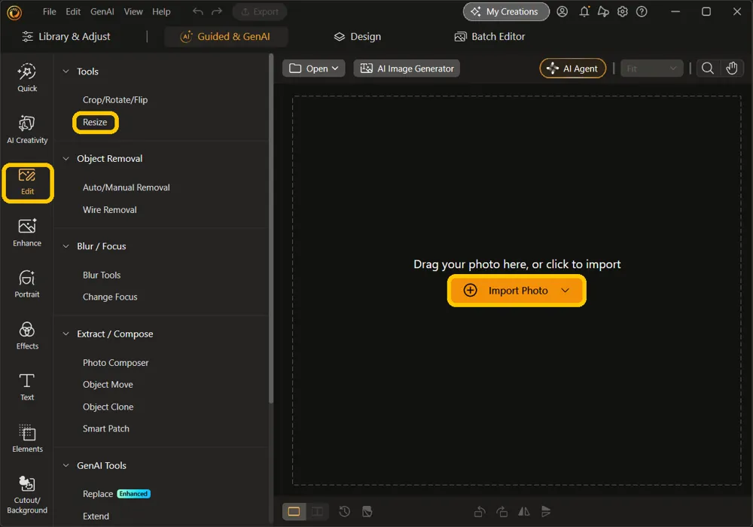Click the redo arrow icon
This screenshot has height=527, width=753.
217,11
